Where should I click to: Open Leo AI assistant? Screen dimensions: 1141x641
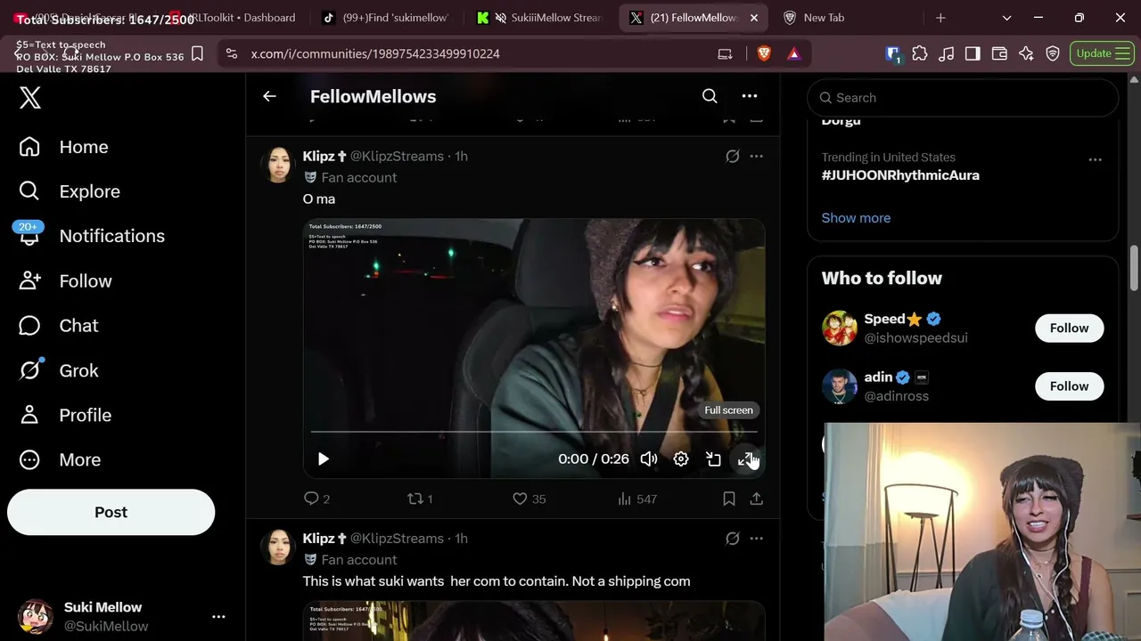coord(1026,53)
